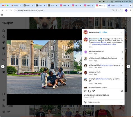Screen dimensions: 133x117
Task: Like delaacruz's Goals comment
Action: point(122,73)
